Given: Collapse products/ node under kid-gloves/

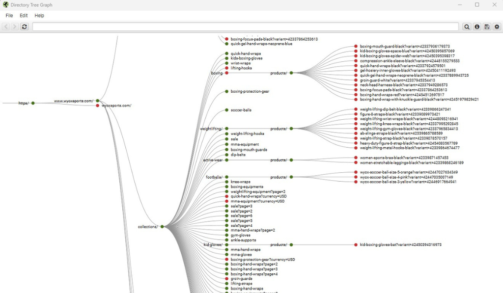Looking at the screenshot, I should [291, 244].
